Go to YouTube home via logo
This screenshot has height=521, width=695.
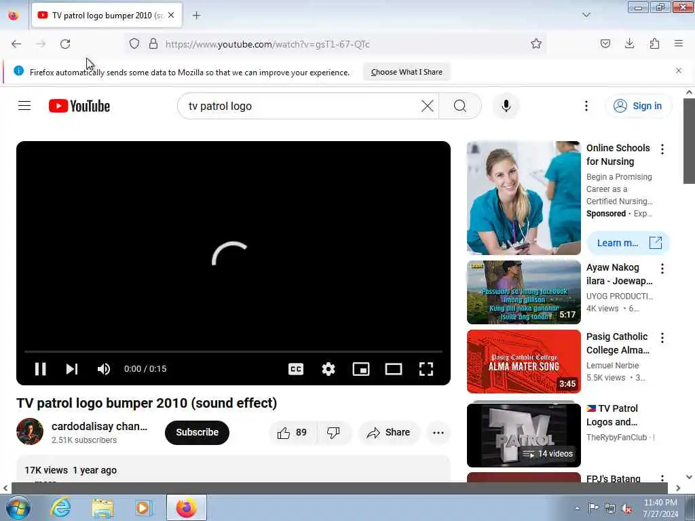coord(79,106)
